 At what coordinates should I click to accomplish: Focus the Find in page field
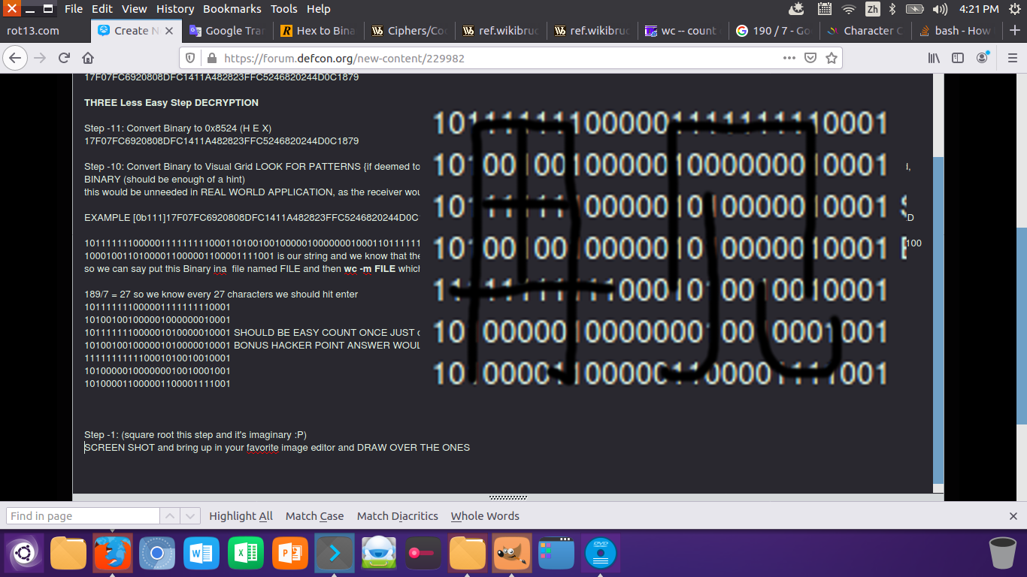(x=83, y=516)
